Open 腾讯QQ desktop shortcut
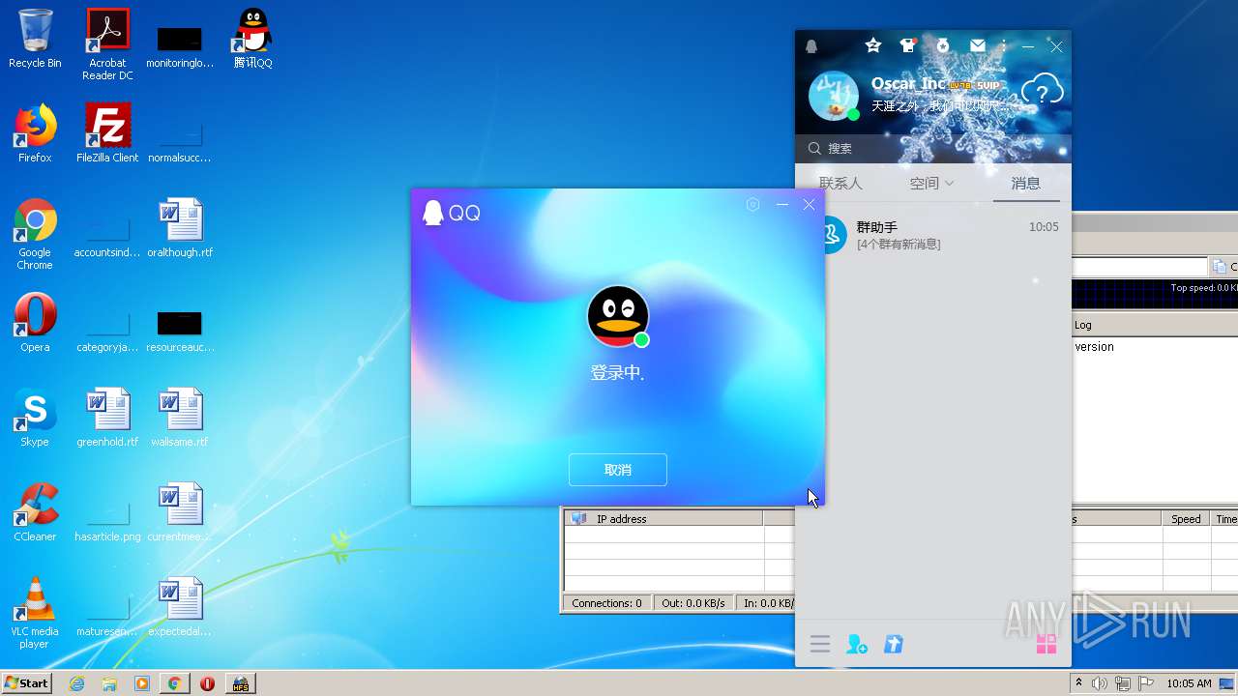This screenshot has width=1238, height=696. (252, 39)
